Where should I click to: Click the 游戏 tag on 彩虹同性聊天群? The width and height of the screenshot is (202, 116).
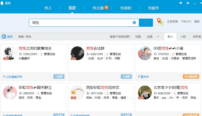(x=21, y=98)
